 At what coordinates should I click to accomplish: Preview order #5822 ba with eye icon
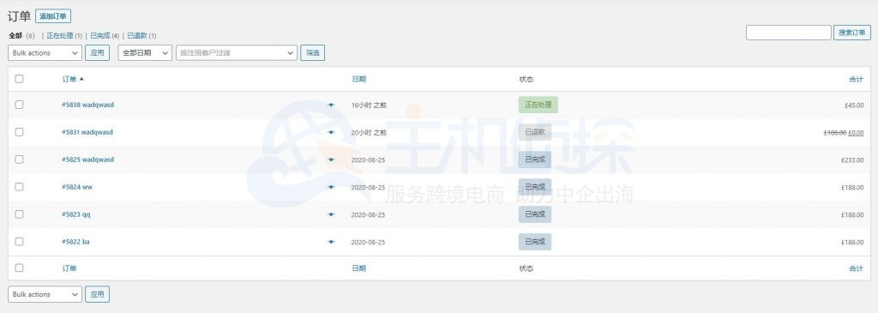point(331,242)
